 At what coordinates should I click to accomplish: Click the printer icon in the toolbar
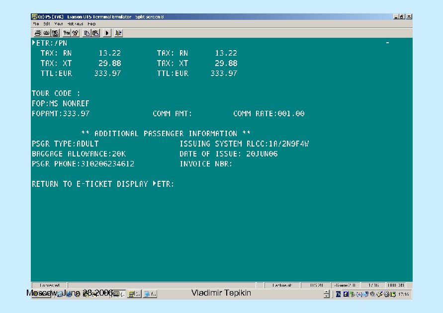tap(38, 33)
